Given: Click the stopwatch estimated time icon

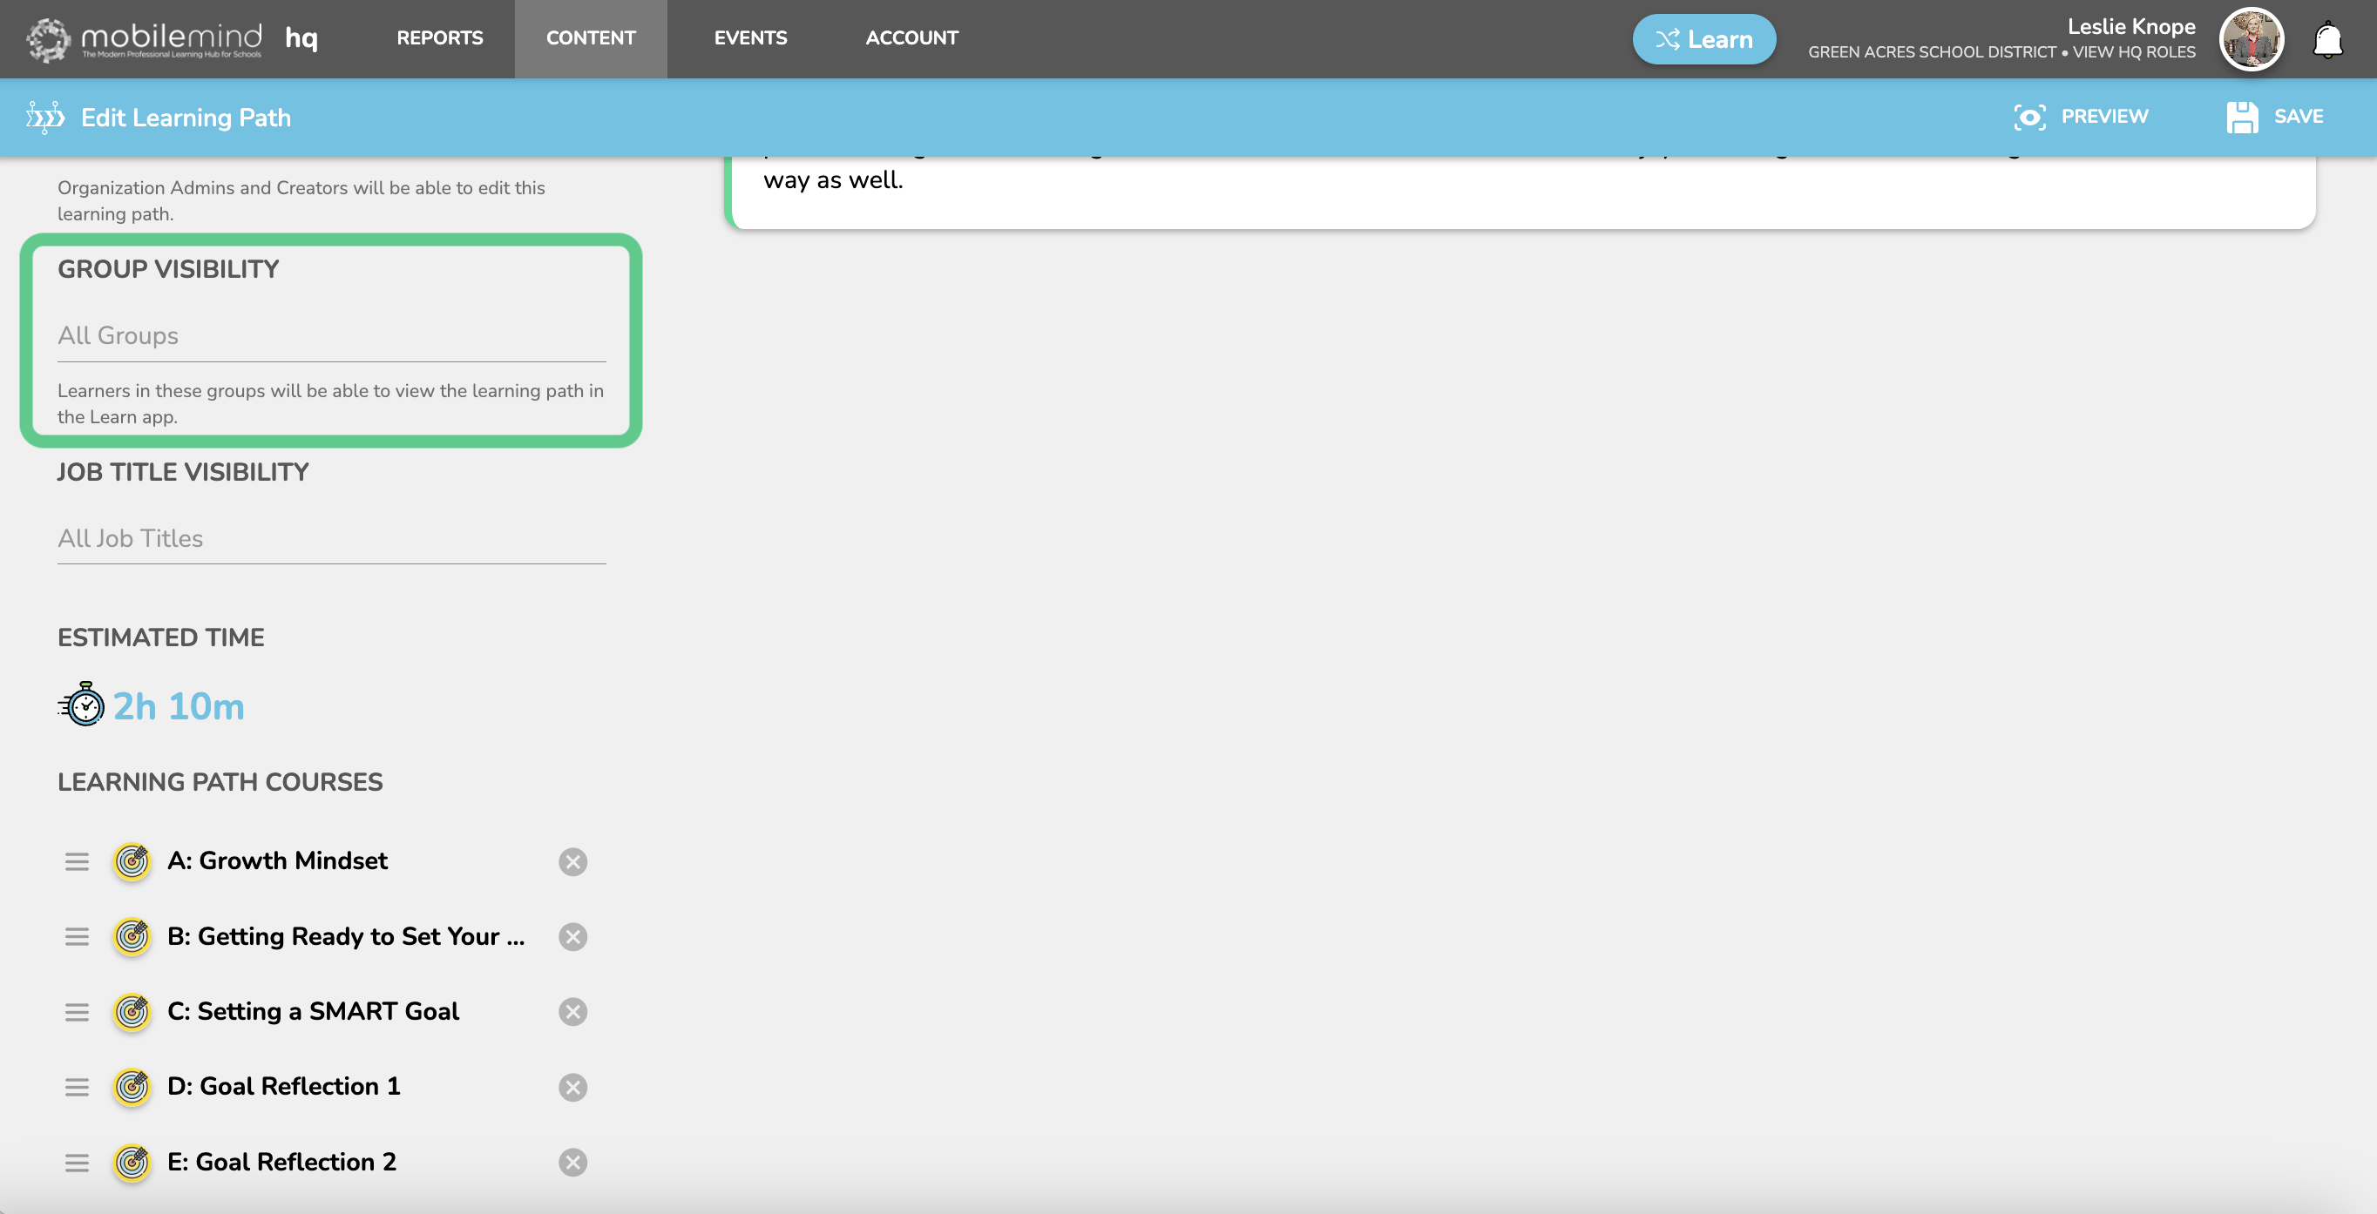Looking at the screenshot, I should pyautogui.click(x=83, y=705).
